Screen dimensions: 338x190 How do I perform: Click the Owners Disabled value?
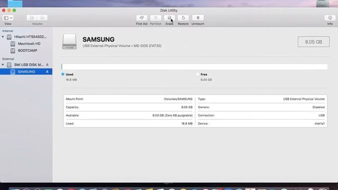[318, 107]
